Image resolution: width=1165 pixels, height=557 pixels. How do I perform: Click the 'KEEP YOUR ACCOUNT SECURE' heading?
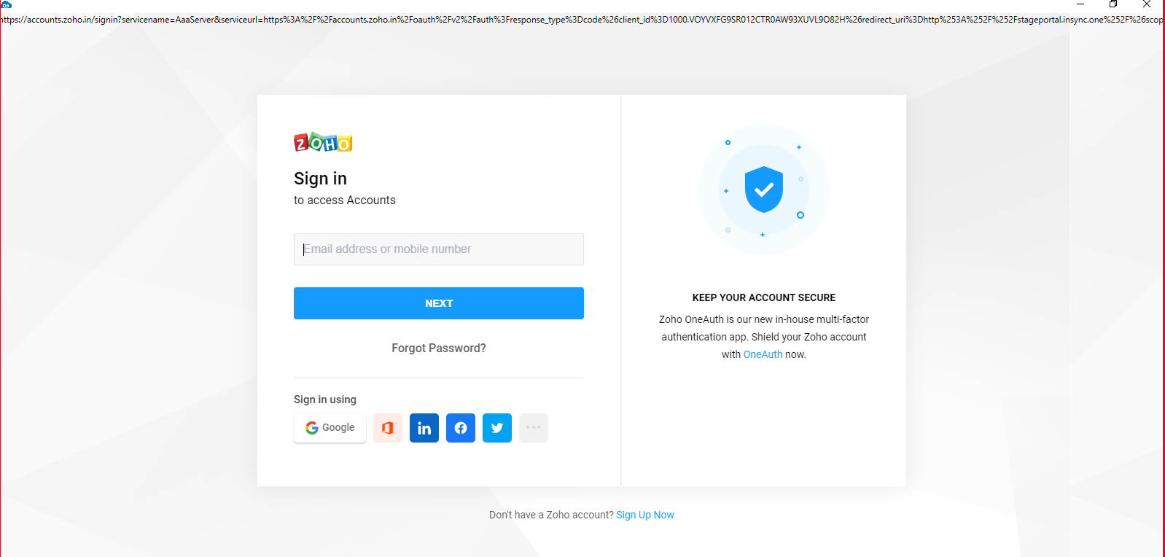763,297
